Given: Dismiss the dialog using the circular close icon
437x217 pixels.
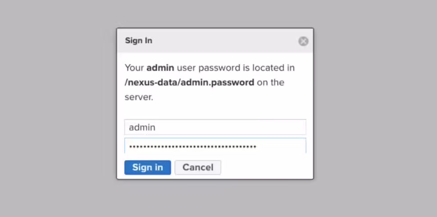Looking at the screenshot, I should [x=303, y=41].
